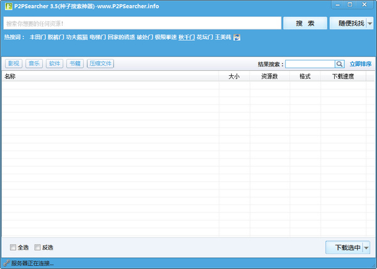Expand the 随便找找 dropdown arrow

coord(369,23)
